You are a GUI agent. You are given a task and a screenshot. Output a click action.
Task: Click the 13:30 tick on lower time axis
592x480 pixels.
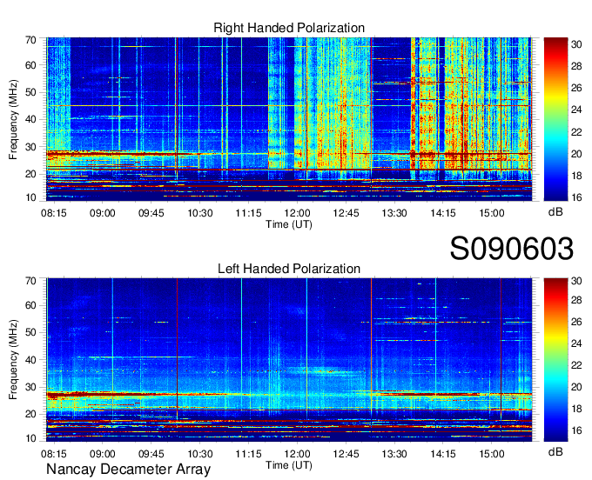click(x=394, y=454)
